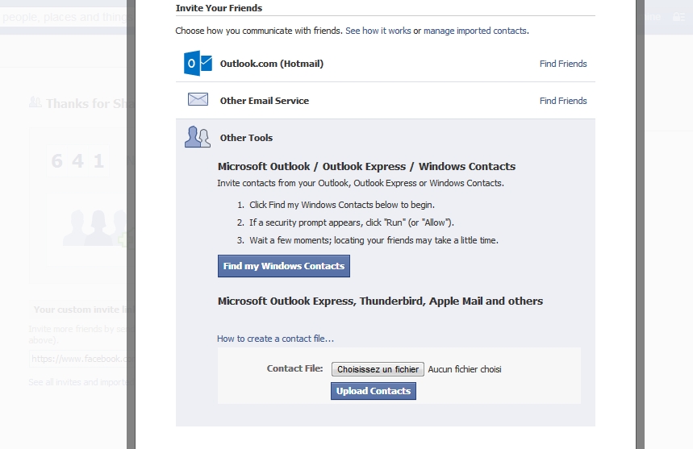Click the Upload Contacts button

coord(374,391)
